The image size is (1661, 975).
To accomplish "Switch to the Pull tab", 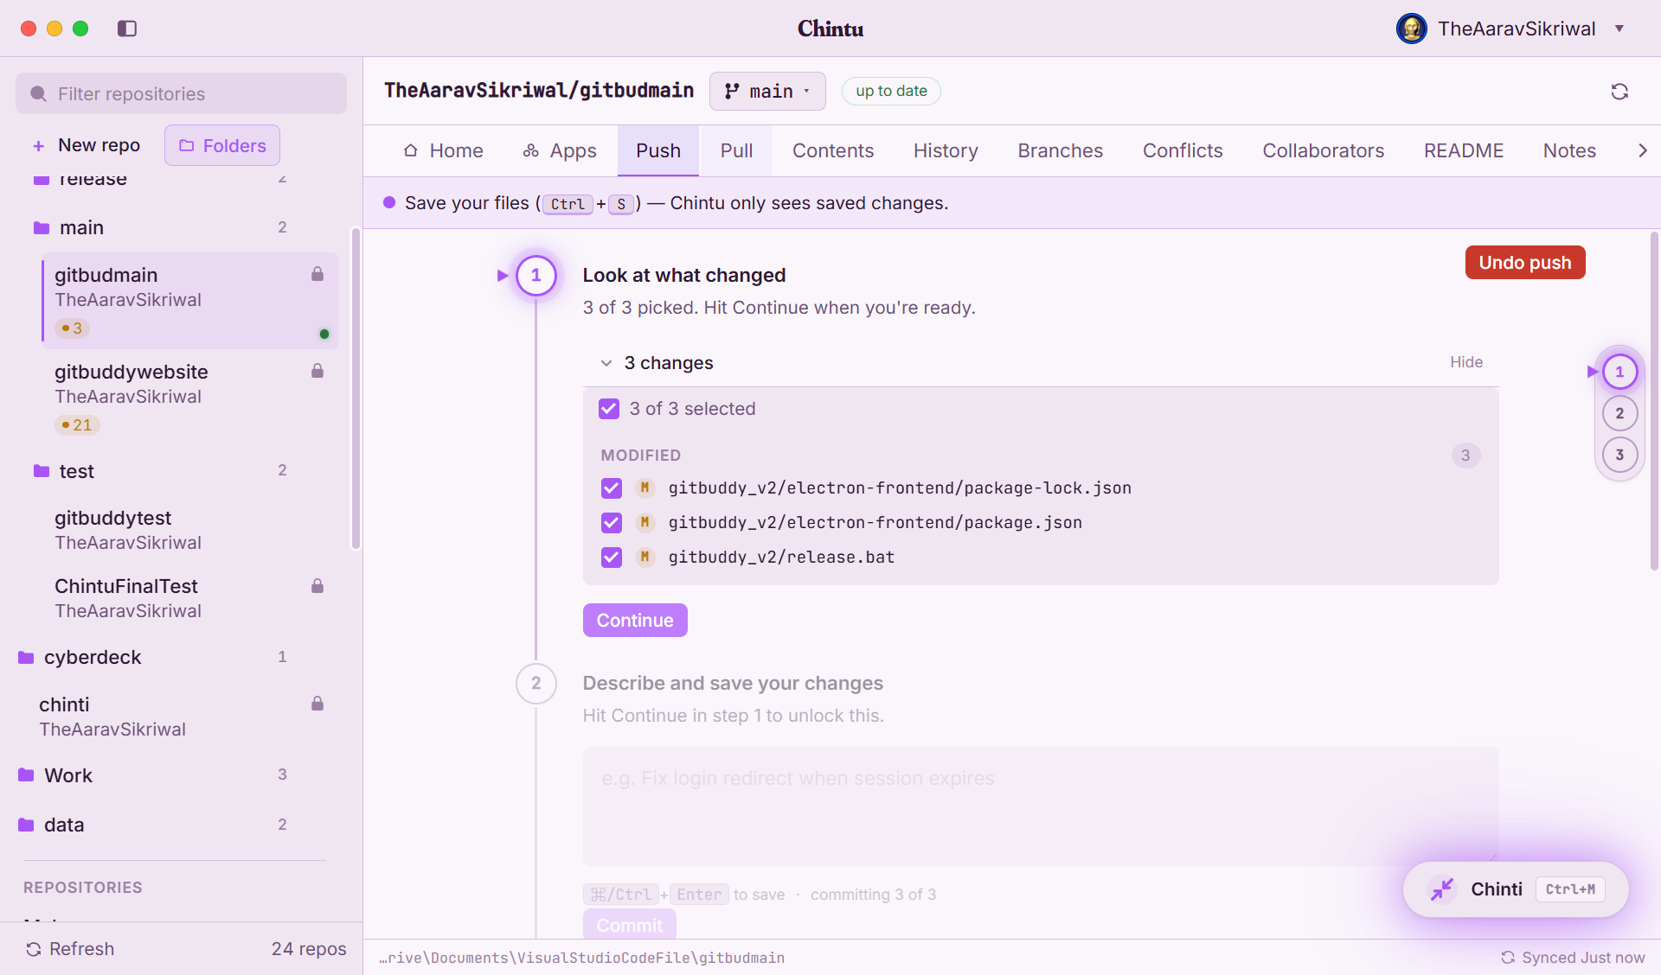I will point(736,150).
